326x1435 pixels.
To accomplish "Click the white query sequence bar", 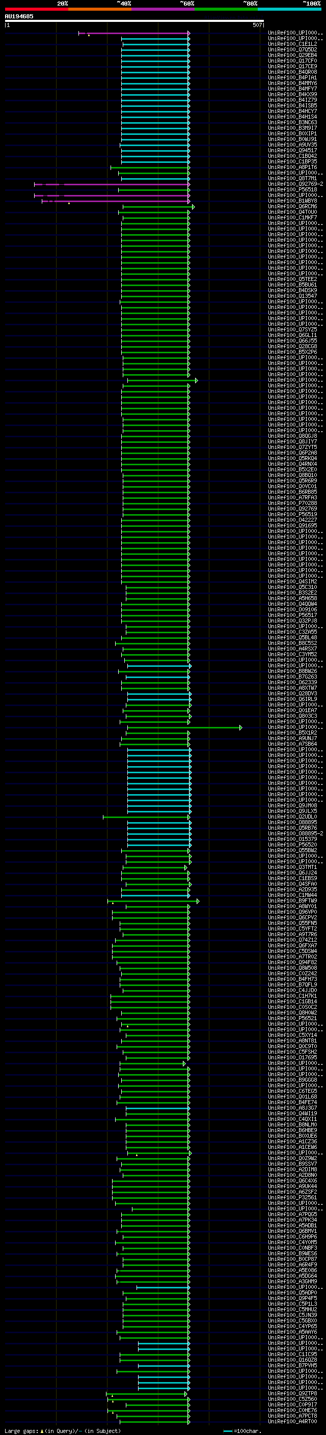I will [134, 20].
